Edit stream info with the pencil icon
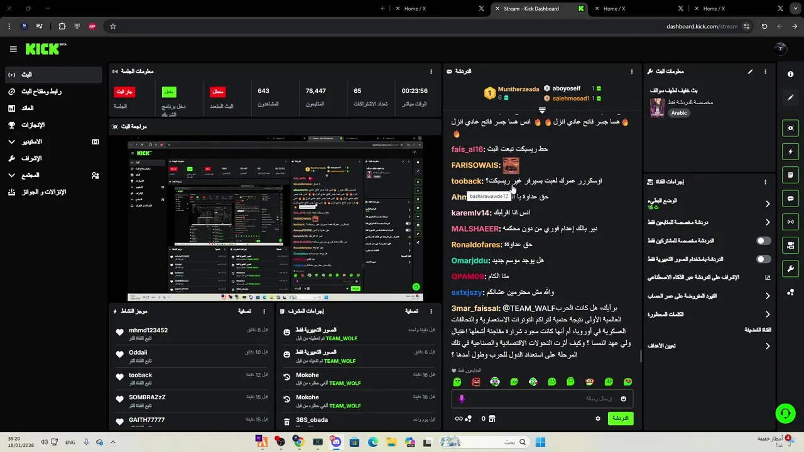 pos(750,72)
